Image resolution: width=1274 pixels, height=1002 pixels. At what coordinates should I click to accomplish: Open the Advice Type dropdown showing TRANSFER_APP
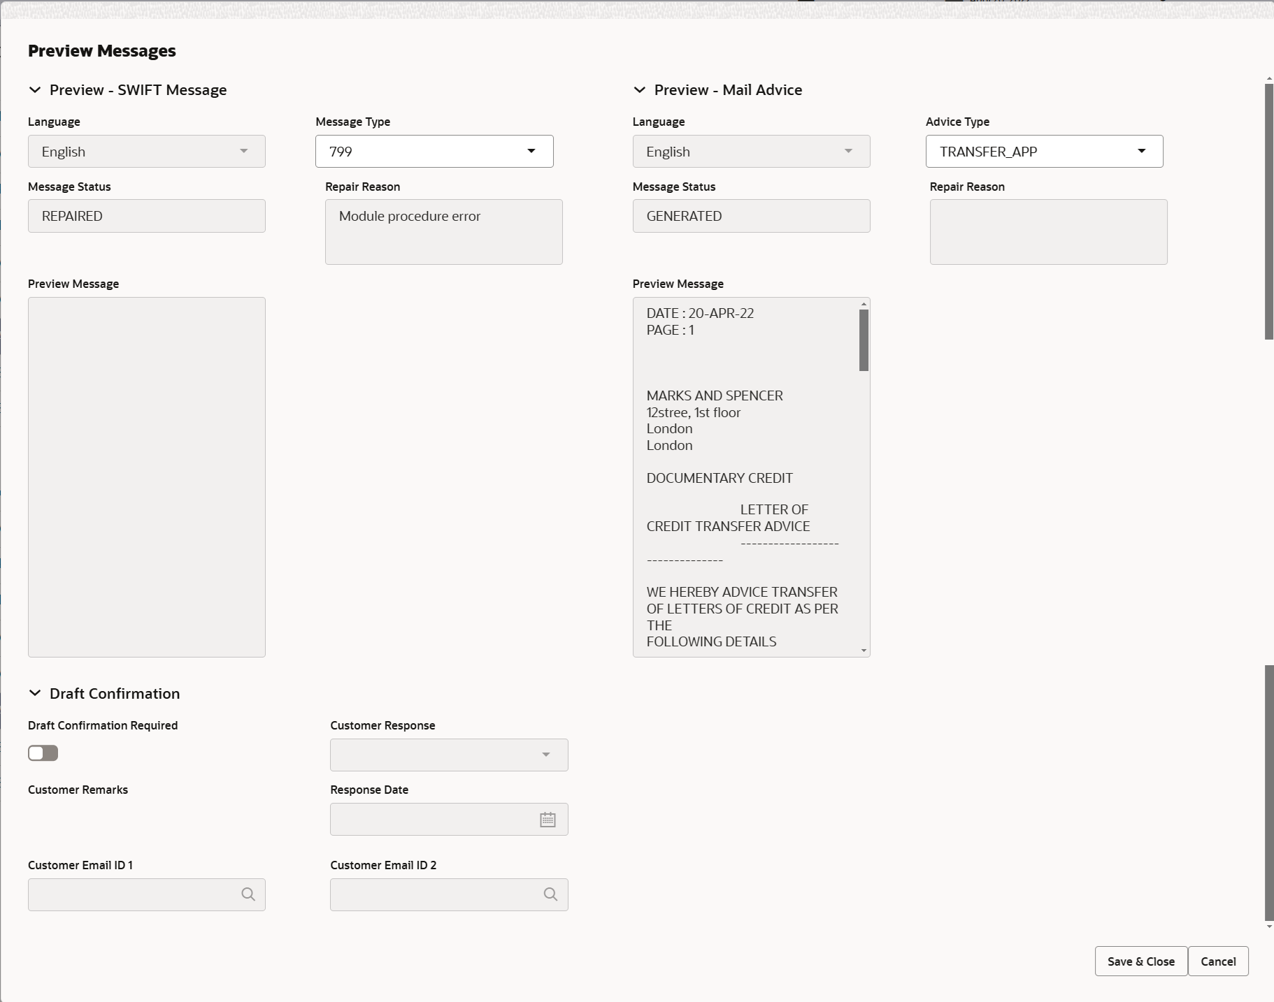pyautogui.click(x=1142, y=151)
